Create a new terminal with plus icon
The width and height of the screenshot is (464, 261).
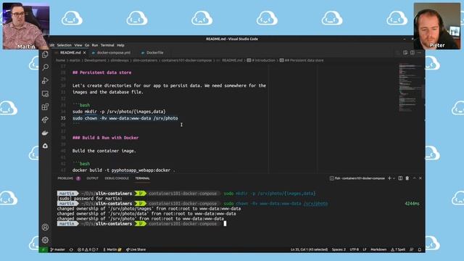click(x=389, y=178)
